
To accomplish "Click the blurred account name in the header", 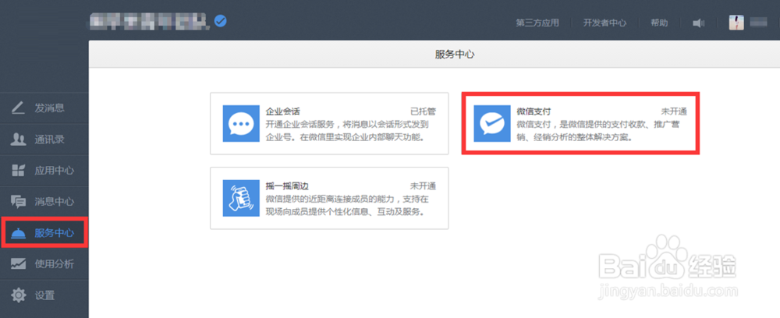I will pyautogui.click(x=150, y=21).
